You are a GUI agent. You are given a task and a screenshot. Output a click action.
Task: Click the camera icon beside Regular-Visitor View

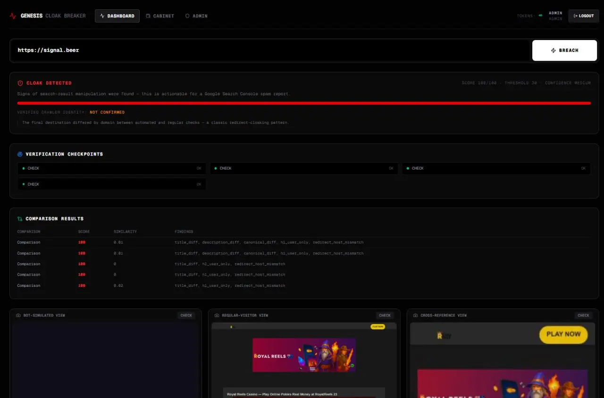coord(217,315)
